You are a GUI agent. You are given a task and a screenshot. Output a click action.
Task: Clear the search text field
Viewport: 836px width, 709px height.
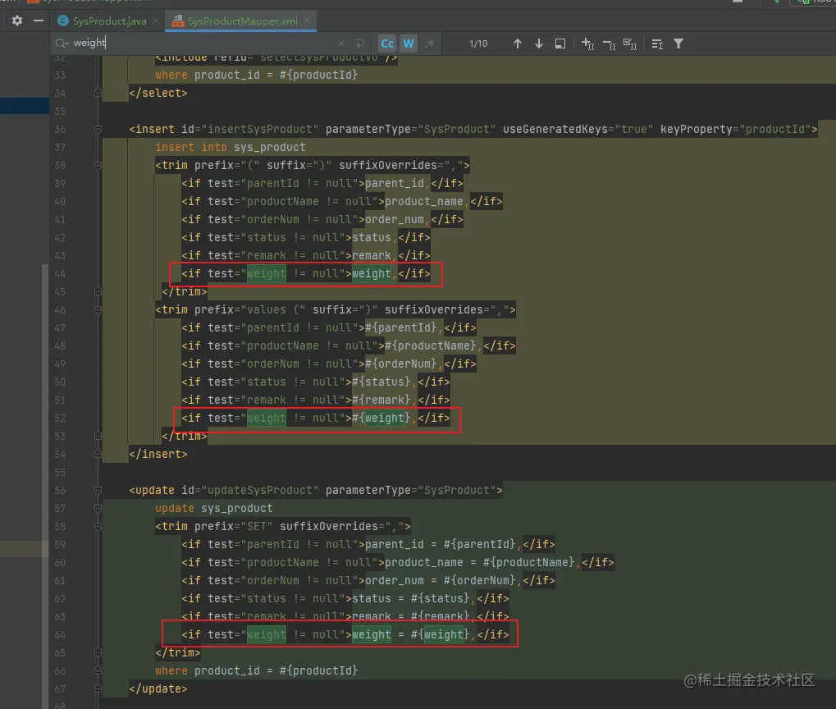[341, 43]
